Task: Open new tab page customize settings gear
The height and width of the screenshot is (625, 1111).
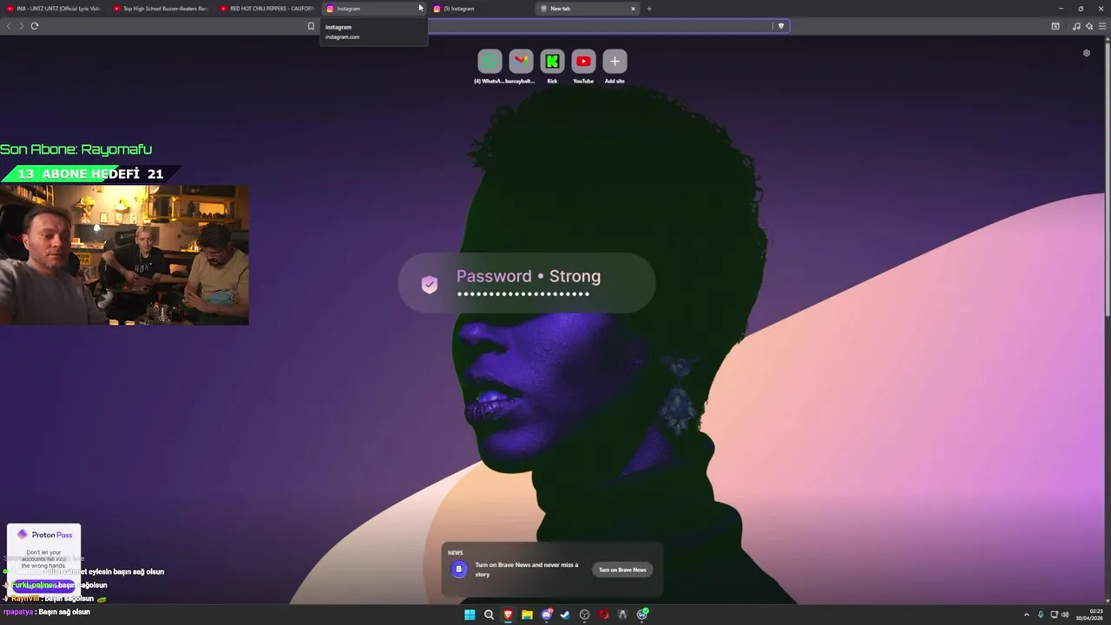Action: [1086, 53]
